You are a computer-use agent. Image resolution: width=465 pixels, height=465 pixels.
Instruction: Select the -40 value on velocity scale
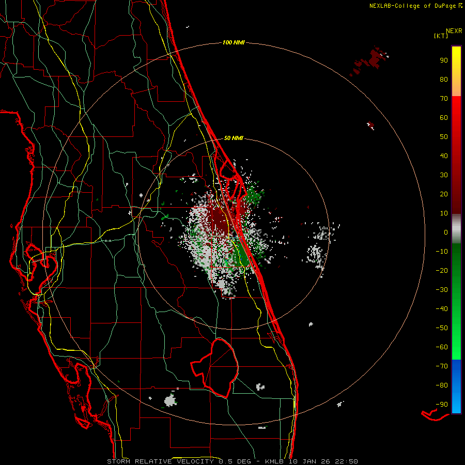click(442, 309)
